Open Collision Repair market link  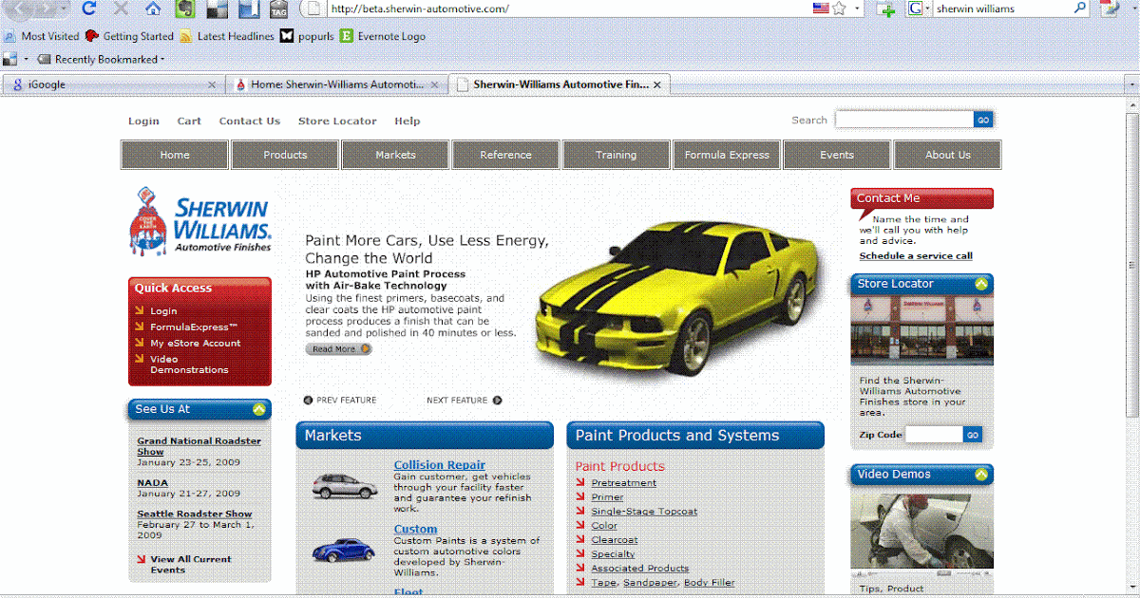(x=440, y=465)
